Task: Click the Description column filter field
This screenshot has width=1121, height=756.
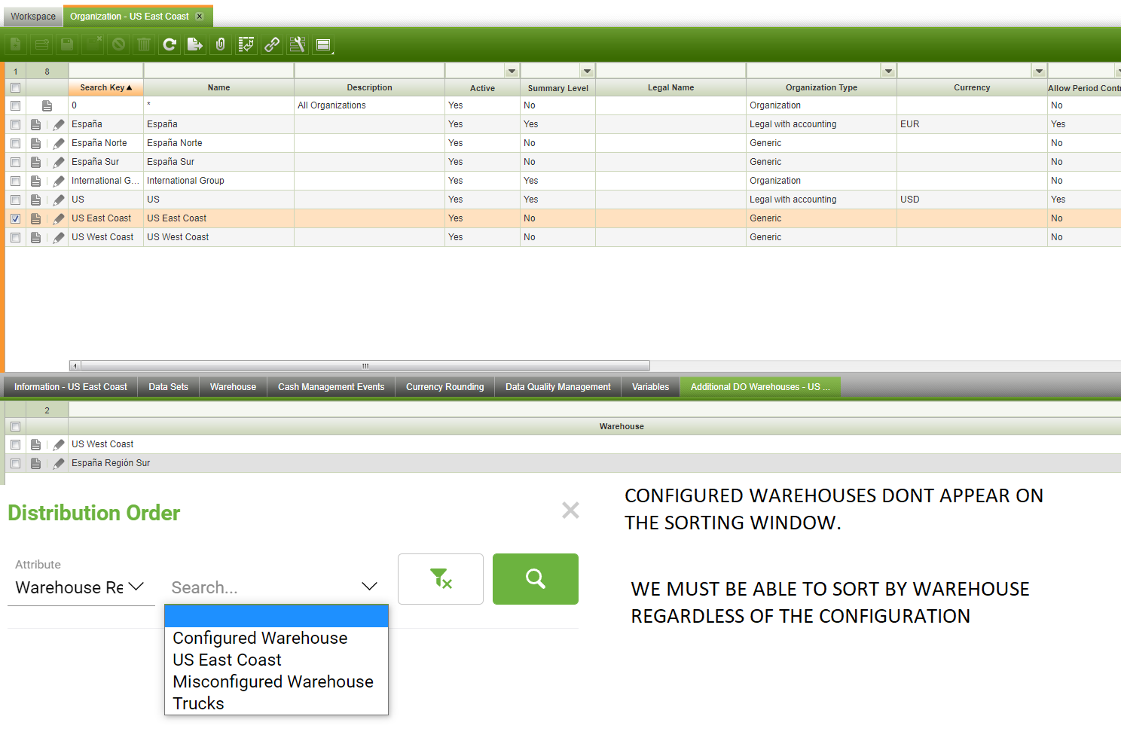Action: [x=369, y=71]
